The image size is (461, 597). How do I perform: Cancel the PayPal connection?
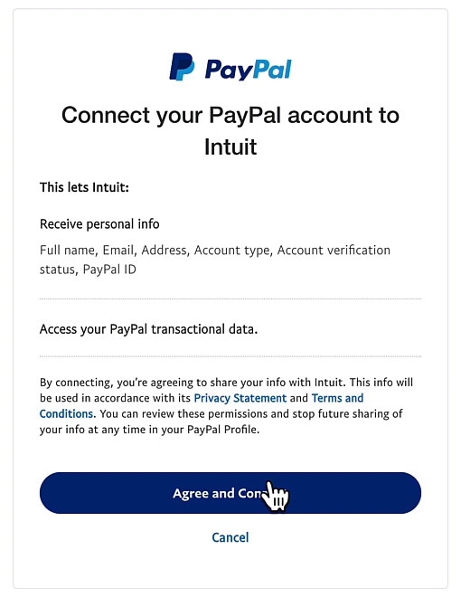[x=230, y=537]
